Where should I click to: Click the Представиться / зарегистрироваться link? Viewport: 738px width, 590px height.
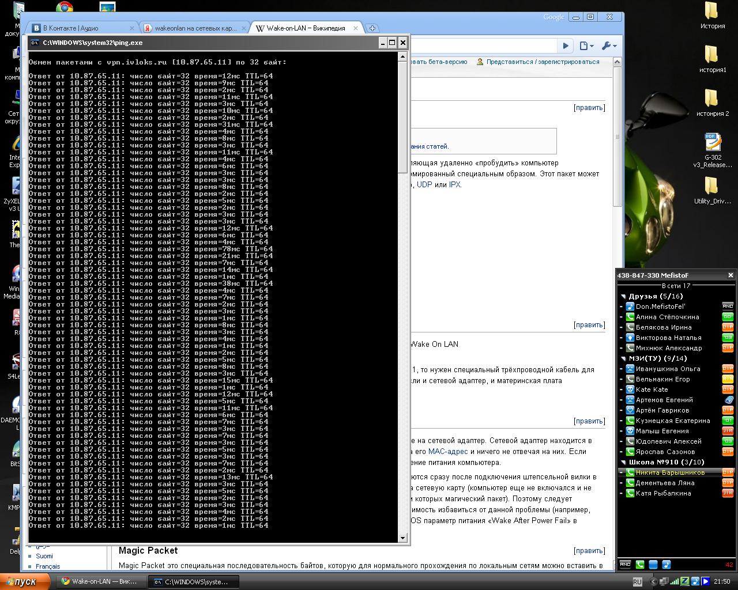pyautogui.click(x=543, y=62)
